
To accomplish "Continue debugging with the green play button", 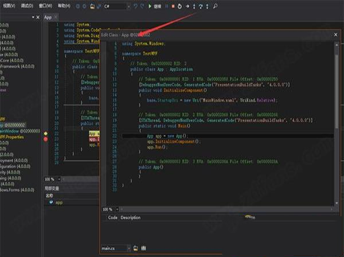I will click(x=150, y=6).
